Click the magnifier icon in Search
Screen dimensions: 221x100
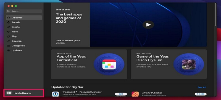[x=9, y=11]
